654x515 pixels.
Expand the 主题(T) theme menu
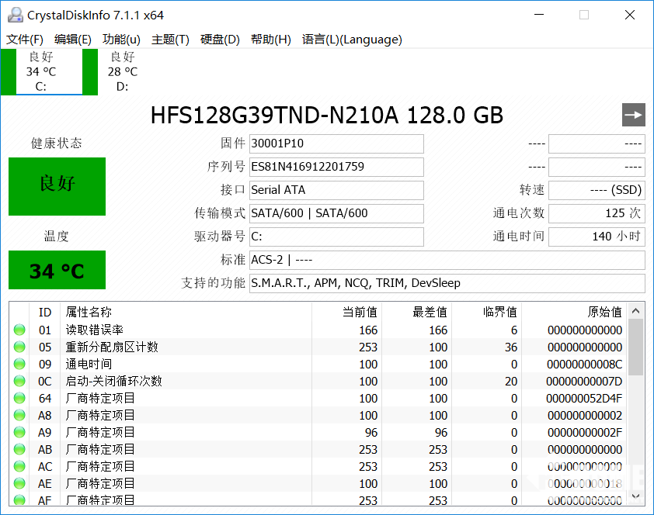170,40
